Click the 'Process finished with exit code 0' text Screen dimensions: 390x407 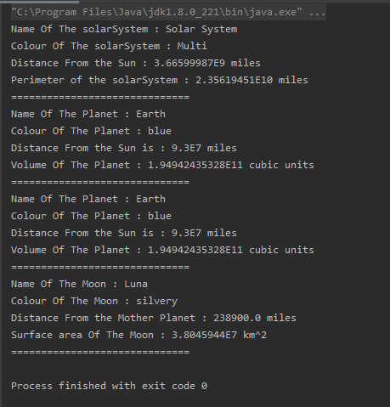click(x=109, y=386)
